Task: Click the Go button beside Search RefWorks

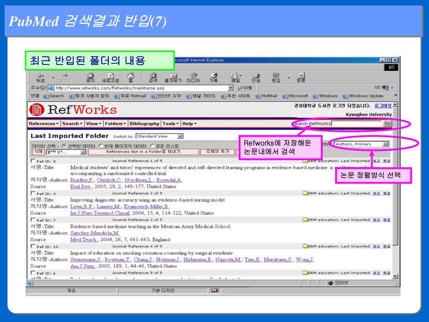Action: pos(387,124)
